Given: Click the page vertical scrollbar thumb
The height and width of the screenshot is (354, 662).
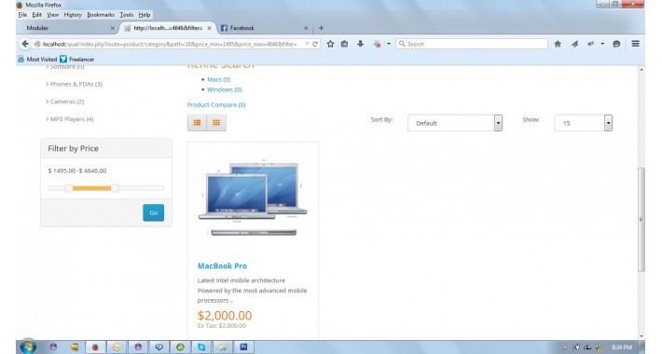Looking at the screenshot, I should [x=641, y=220].
